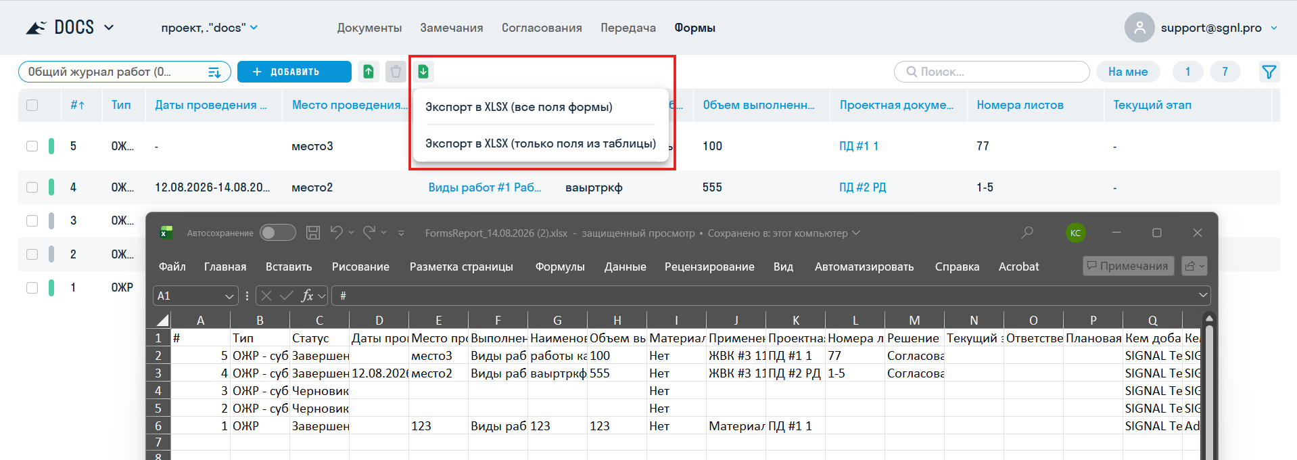Click the Excel undo arrow
The height and width of the screenshot is (460, 1297).
pos(336,233)
